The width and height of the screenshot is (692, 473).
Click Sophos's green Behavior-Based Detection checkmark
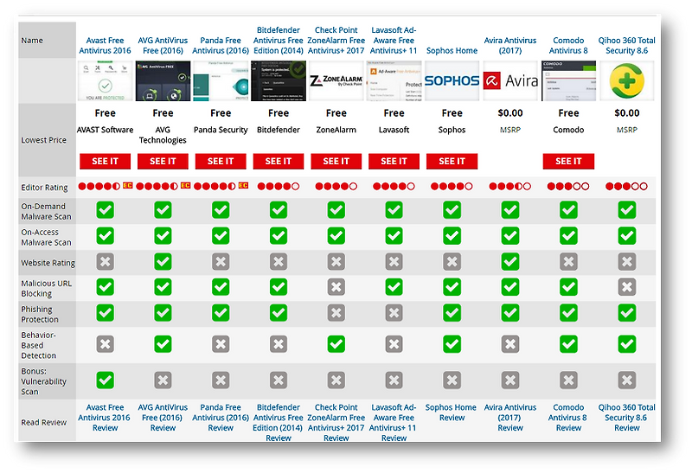(x=452, y=344)
